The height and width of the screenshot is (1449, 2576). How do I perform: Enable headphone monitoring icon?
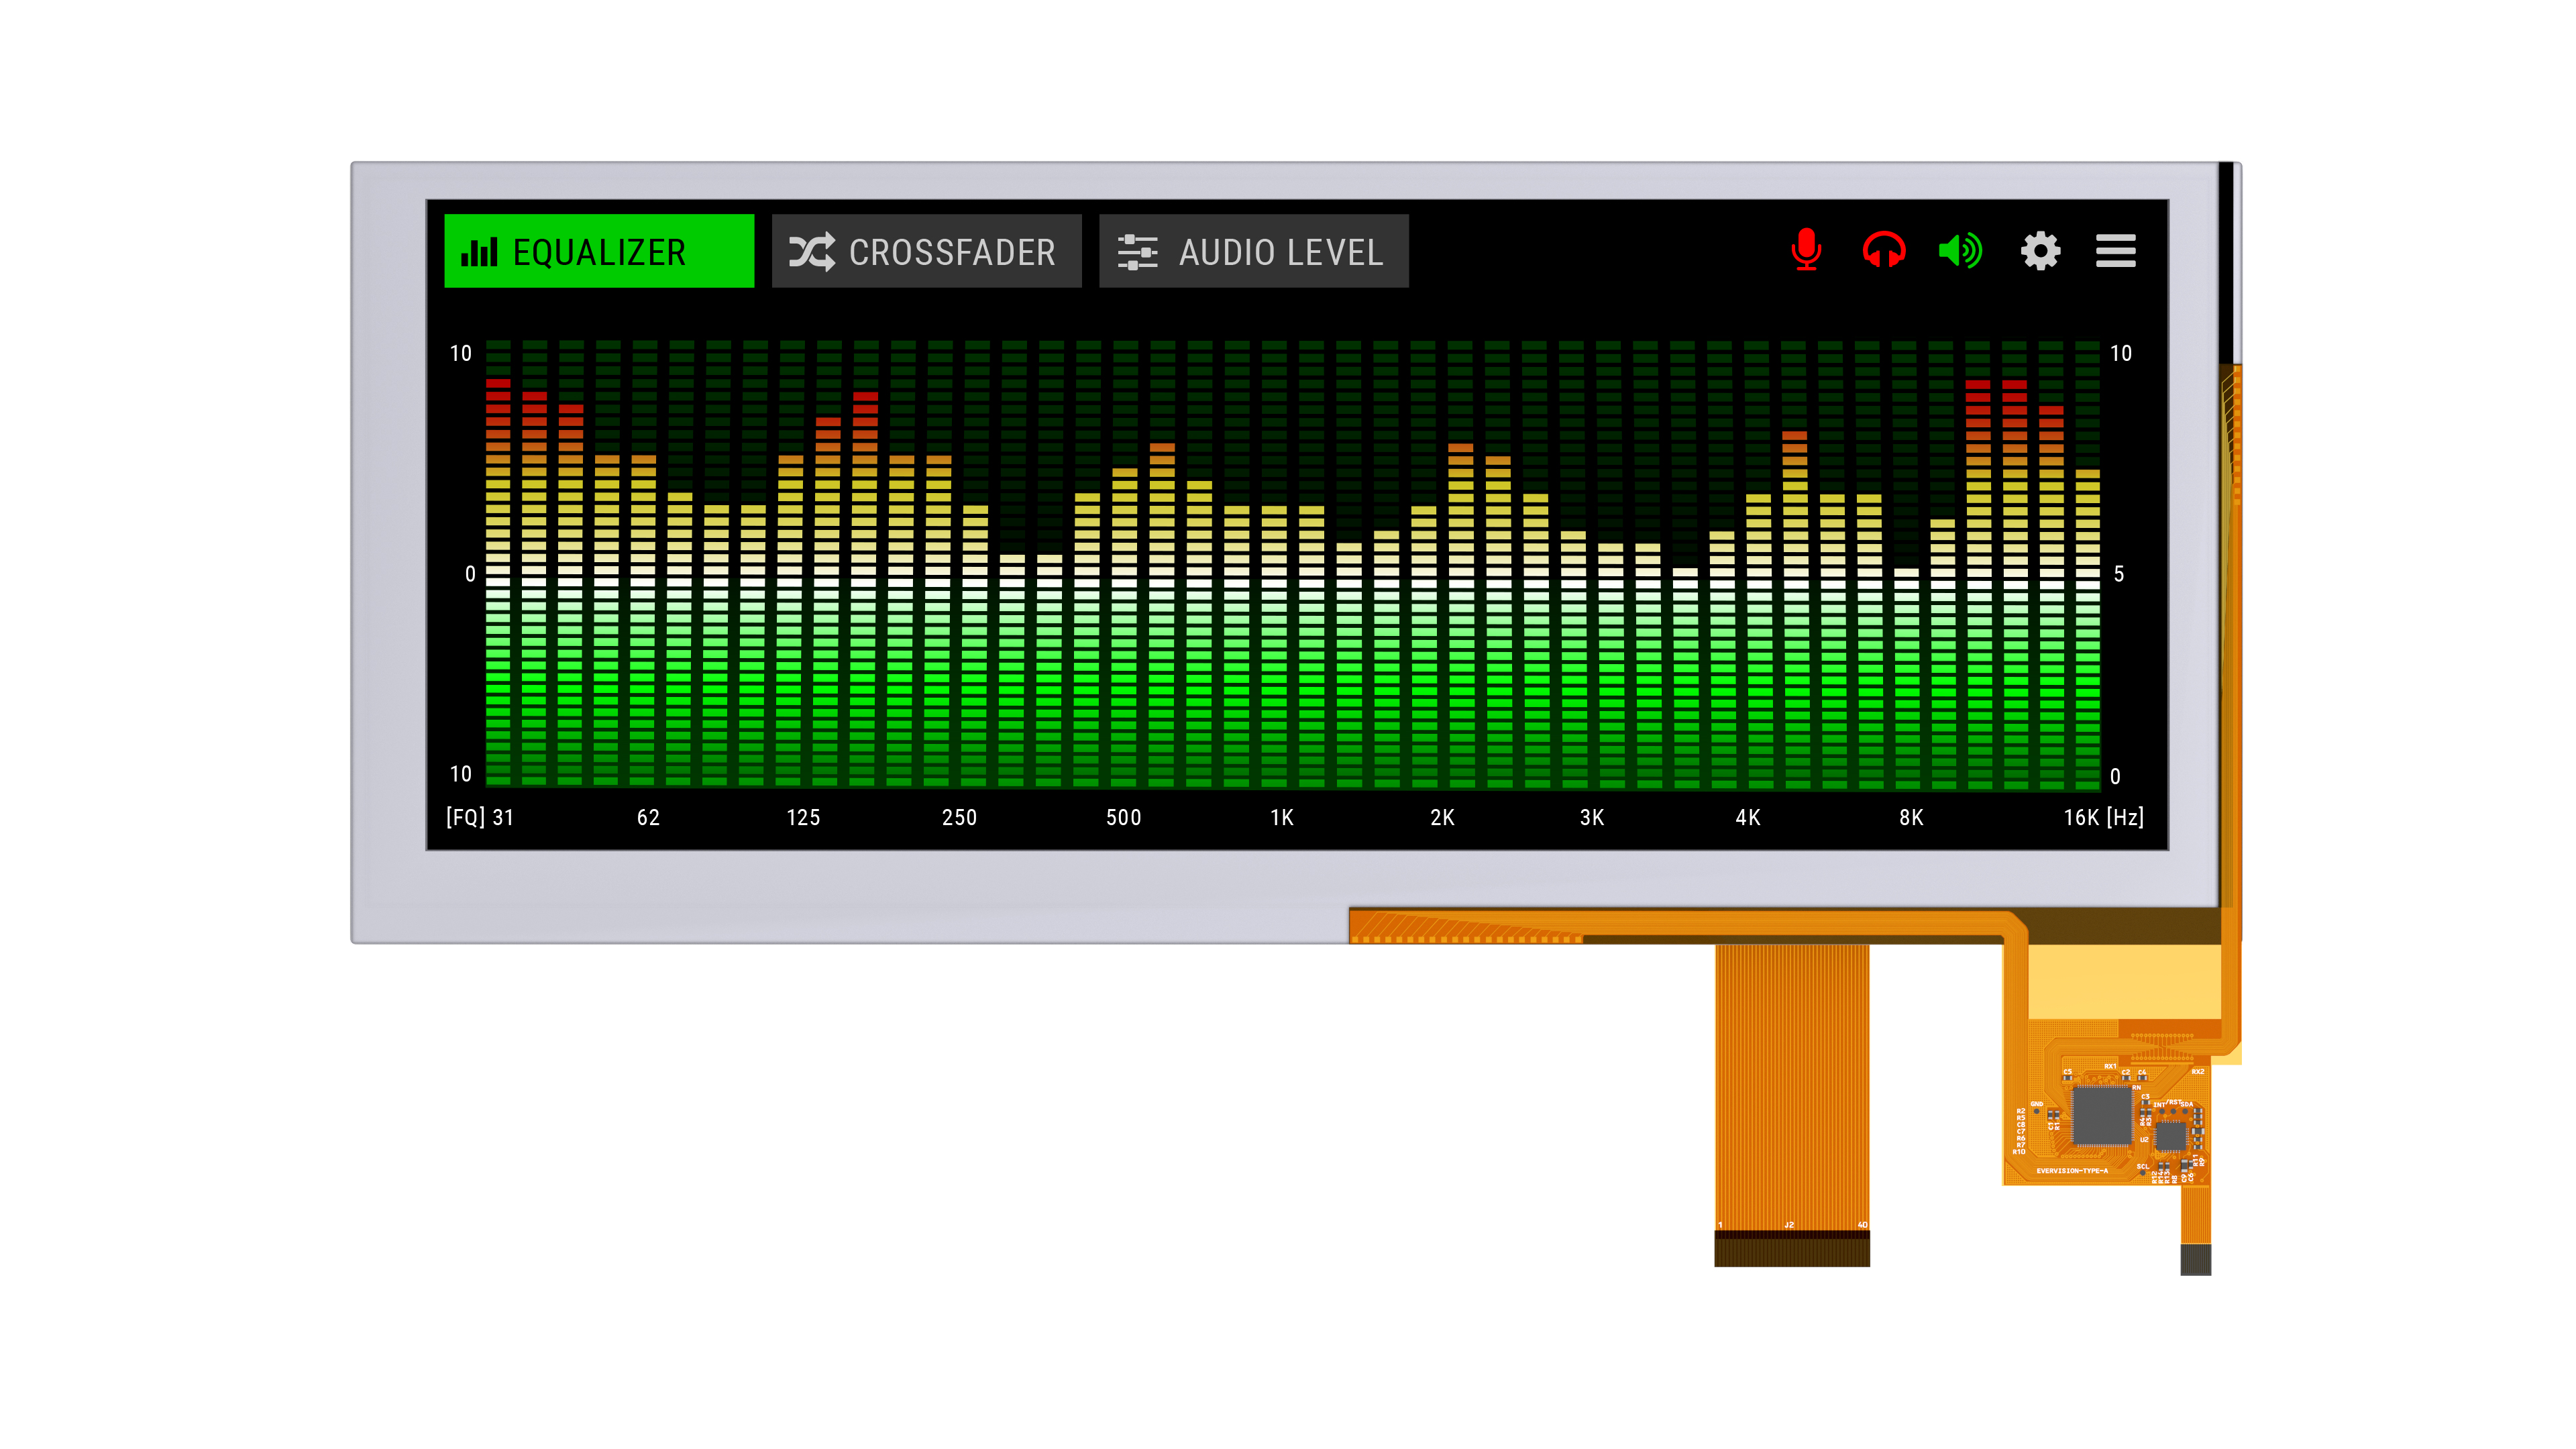pyautogui.click(x=1884, y=251)
